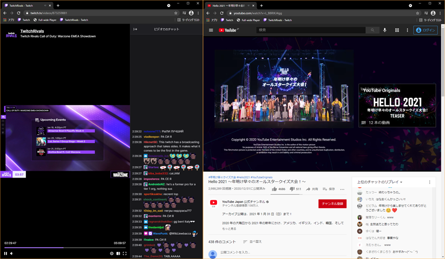
Task: Go back in the Twitch browser window
Action: click(5, 13)
